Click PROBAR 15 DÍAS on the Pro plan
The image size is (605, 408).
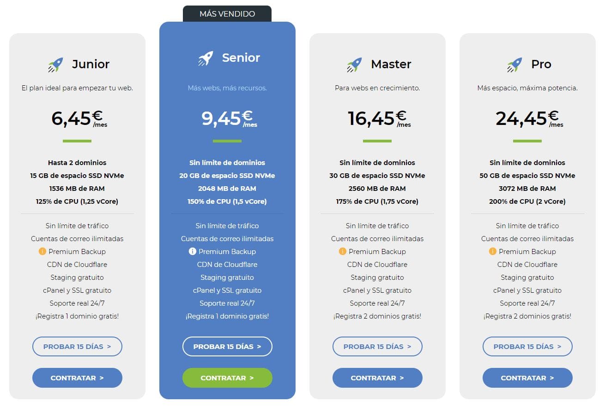tap(527, 346)
